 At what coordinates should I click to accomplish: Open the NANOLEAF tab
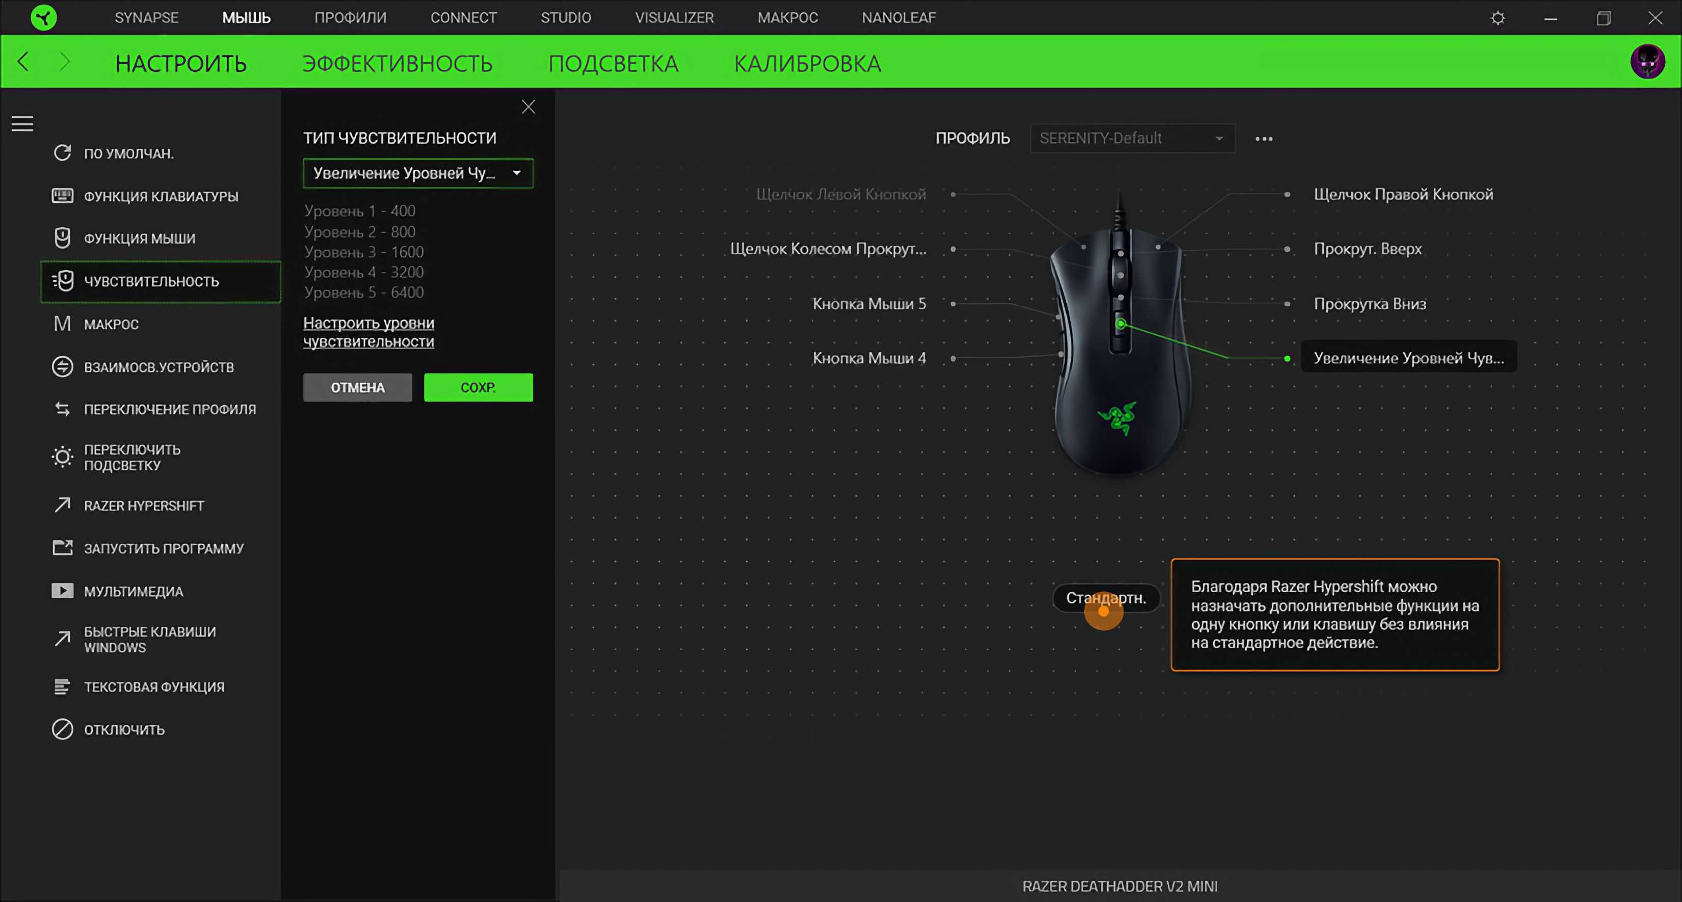click(899, 18)
